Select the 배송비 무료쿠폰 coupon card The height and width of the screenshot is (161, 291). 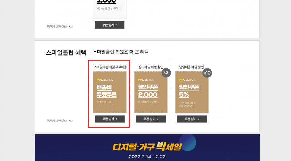point(110,92)
